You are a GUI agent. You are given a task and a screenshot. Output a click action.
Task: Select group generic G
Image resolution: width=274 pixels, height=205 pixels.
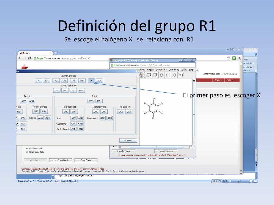point(57,90)
